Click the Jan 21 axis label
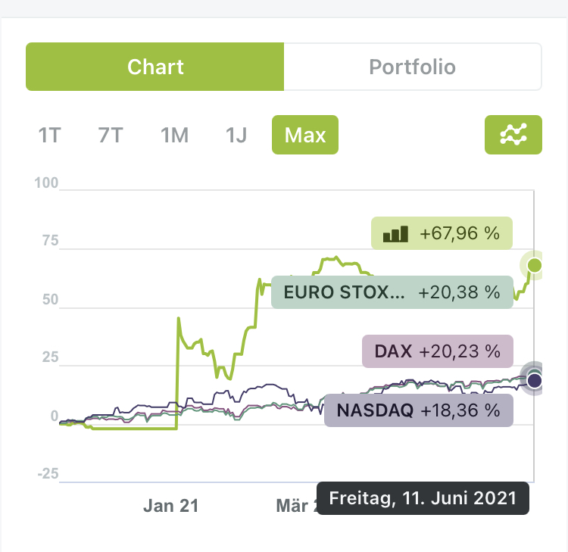The height and width of the screenshot is (552, 568). (x=170, y=506)
